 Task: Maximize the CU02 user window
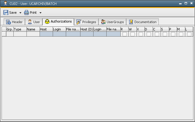point(186,3)
